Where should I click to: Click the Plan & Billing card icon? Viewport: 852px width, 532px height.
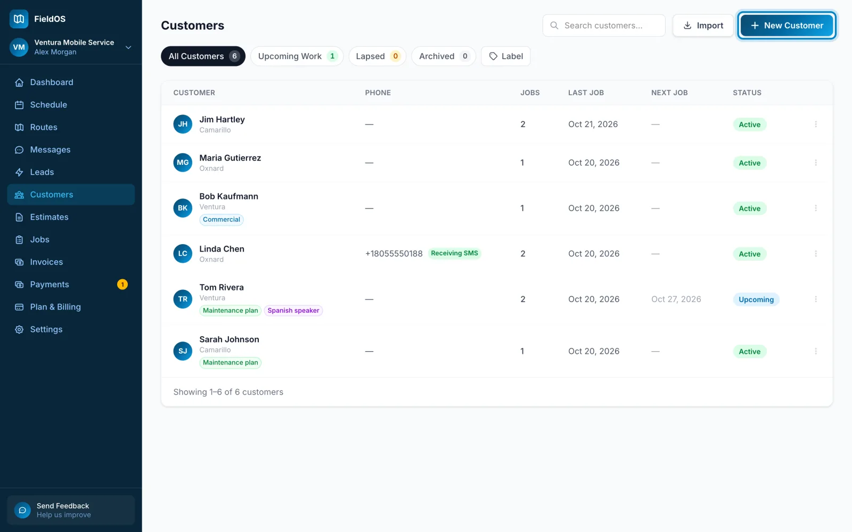19,307
